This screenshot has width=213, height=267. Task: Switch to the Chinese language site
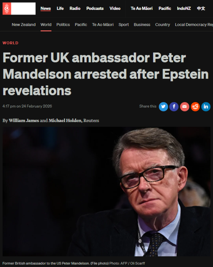click(201, 8)
